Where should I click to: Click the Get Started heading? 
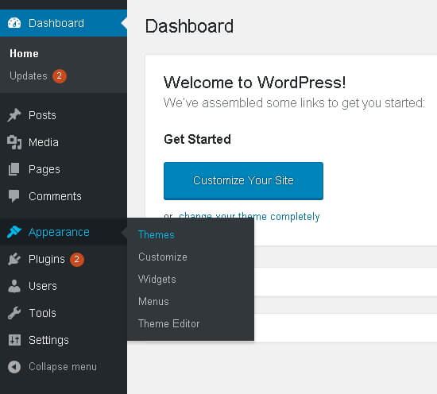(x=197, y=139)
